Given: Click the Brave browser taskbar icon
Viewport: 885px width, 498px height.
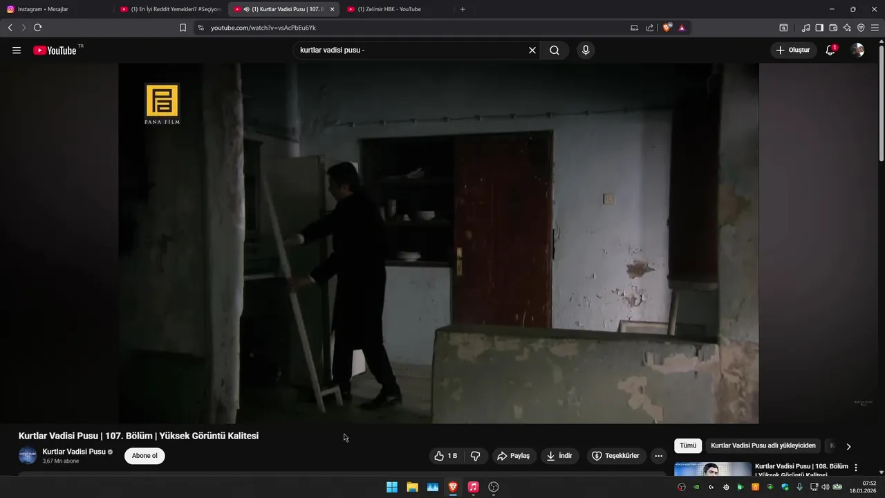Looking at the screenshot, I should [453, 487].
